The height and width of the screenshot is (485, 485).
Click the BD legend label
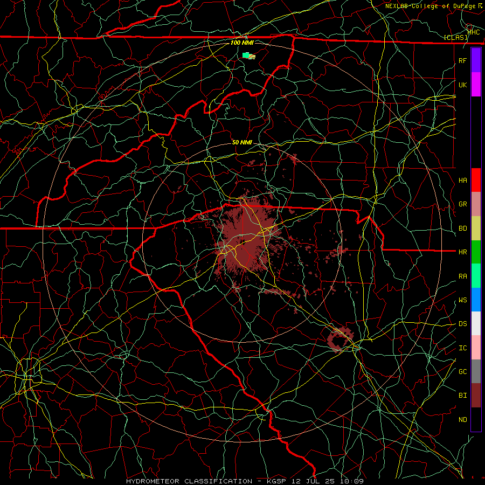tap(462, 228)
